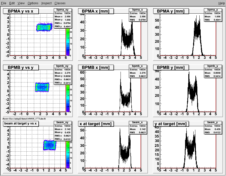Click the bpma_x statistics box
The image size is (226, 176).
point(138,15)
